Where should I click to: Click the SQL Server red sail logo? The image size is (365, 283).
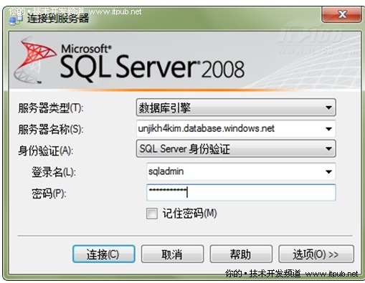click(x=34, y=59)
